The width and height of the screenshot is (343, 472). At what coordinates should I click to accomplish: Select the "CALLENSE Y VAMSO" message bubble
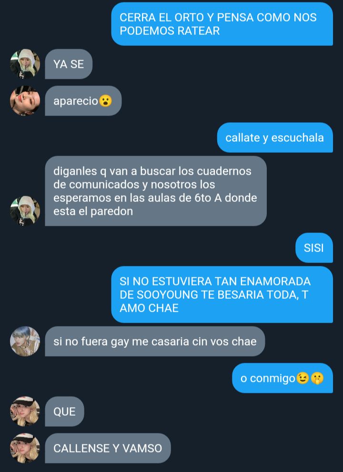click(108, 448)
